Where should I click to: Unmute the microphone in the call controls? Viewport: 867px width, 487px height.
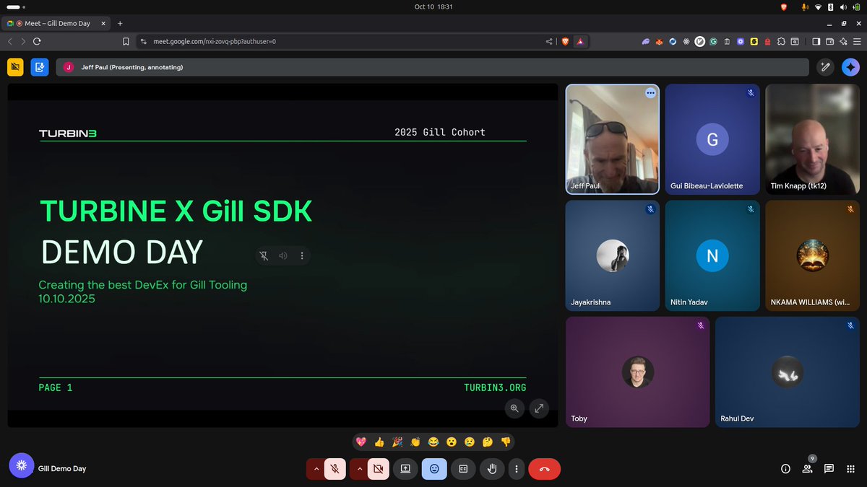335,469
